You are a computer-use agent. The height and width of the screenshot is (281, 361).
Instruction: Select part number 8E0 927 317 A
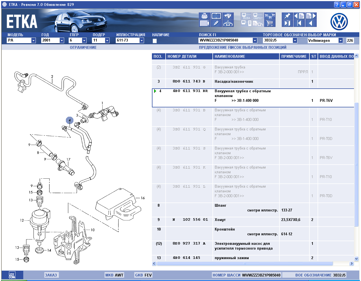[x=189, y=243]
